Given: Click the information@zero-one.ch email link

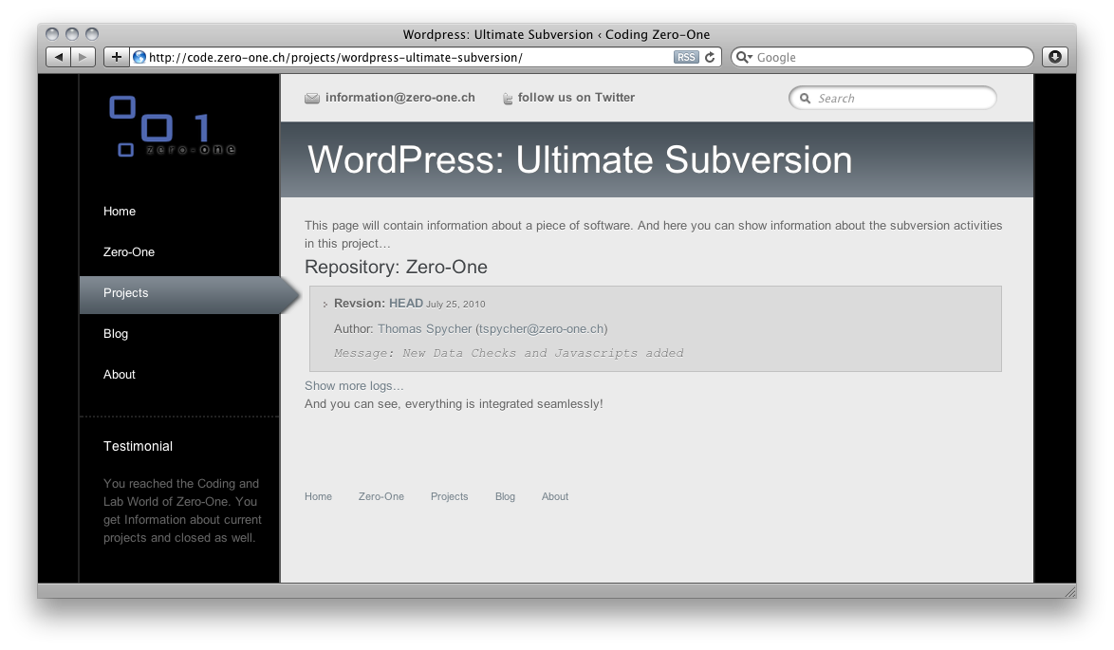Looking at the screenshot, I should point(400,98).
